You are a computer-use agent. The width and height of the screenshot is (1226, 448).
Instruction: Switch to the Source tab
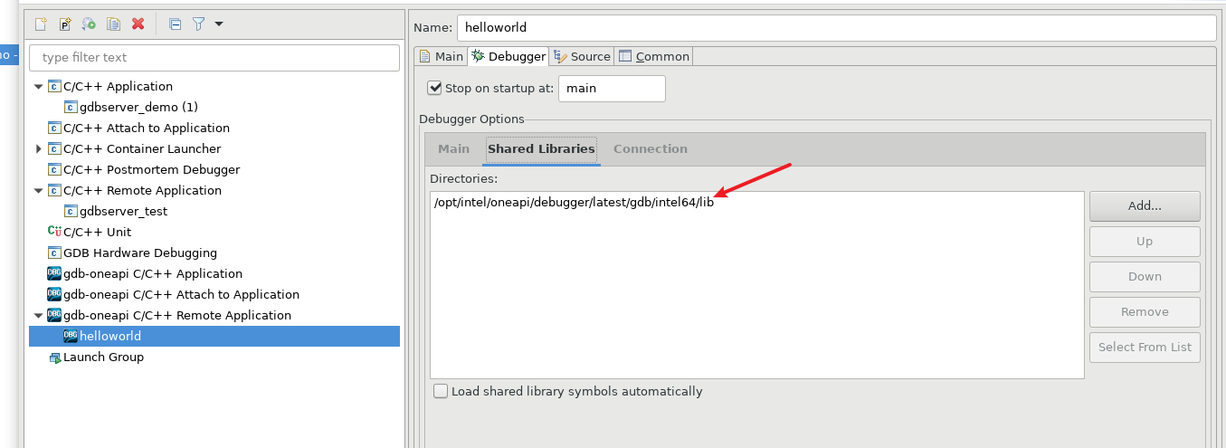point(583,56)
